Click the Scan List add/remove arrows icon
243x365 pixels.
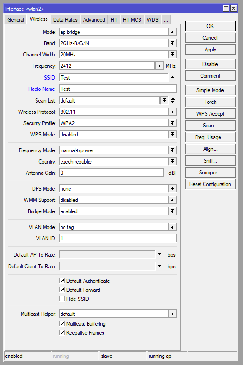tap(173, 100)
